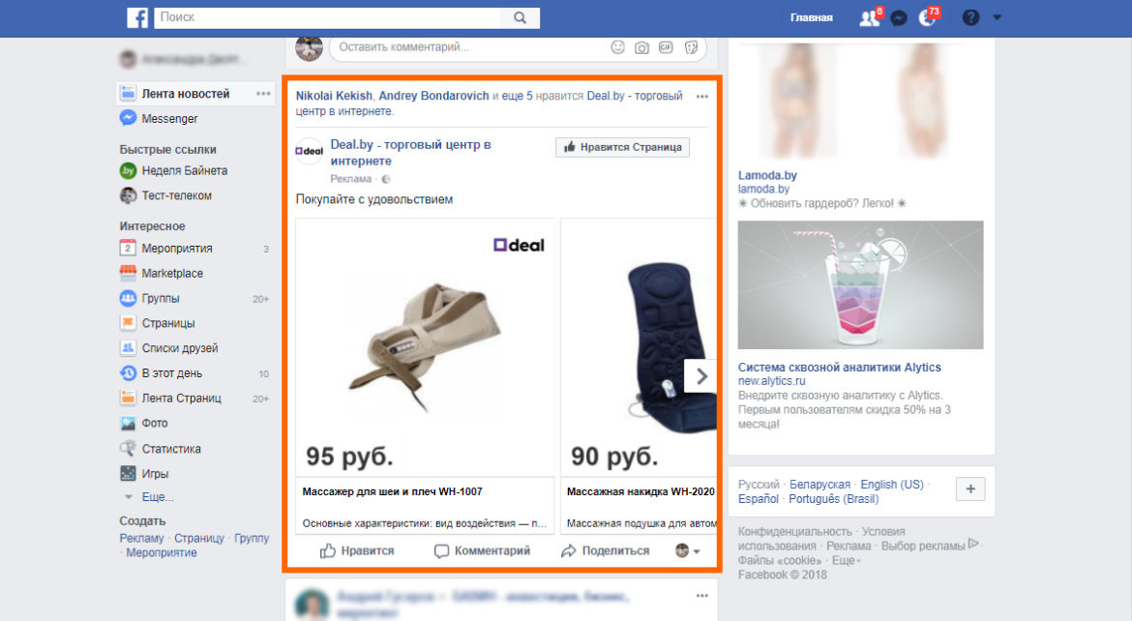Click the Мероприятие create link
This screenshot has height=621, width=1132.
click(x=162, y=553)
